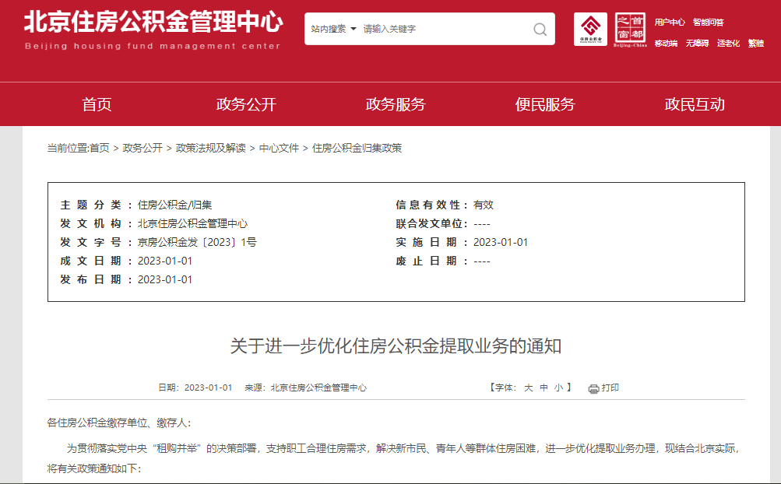
Task: Switch to 移动端 version
Action: (x=666, y=44)
